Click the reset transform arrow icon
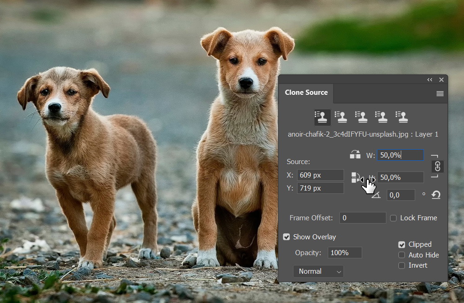The height and width of the screenshot is (303, 464). [436, 195]
